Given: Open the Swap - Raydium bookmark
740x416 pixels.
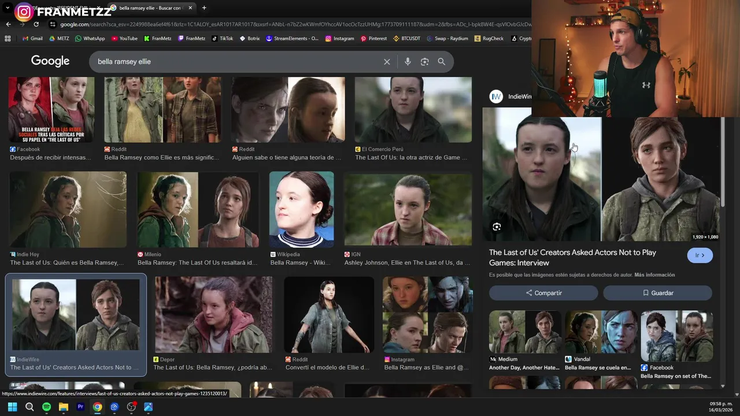Looking at the screenshot, I should tap(447, 39).
